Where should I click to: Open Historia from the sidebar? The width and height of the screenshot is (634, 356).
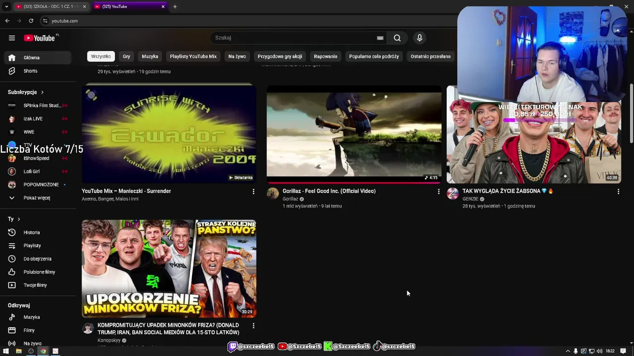[x=39, y=232]
